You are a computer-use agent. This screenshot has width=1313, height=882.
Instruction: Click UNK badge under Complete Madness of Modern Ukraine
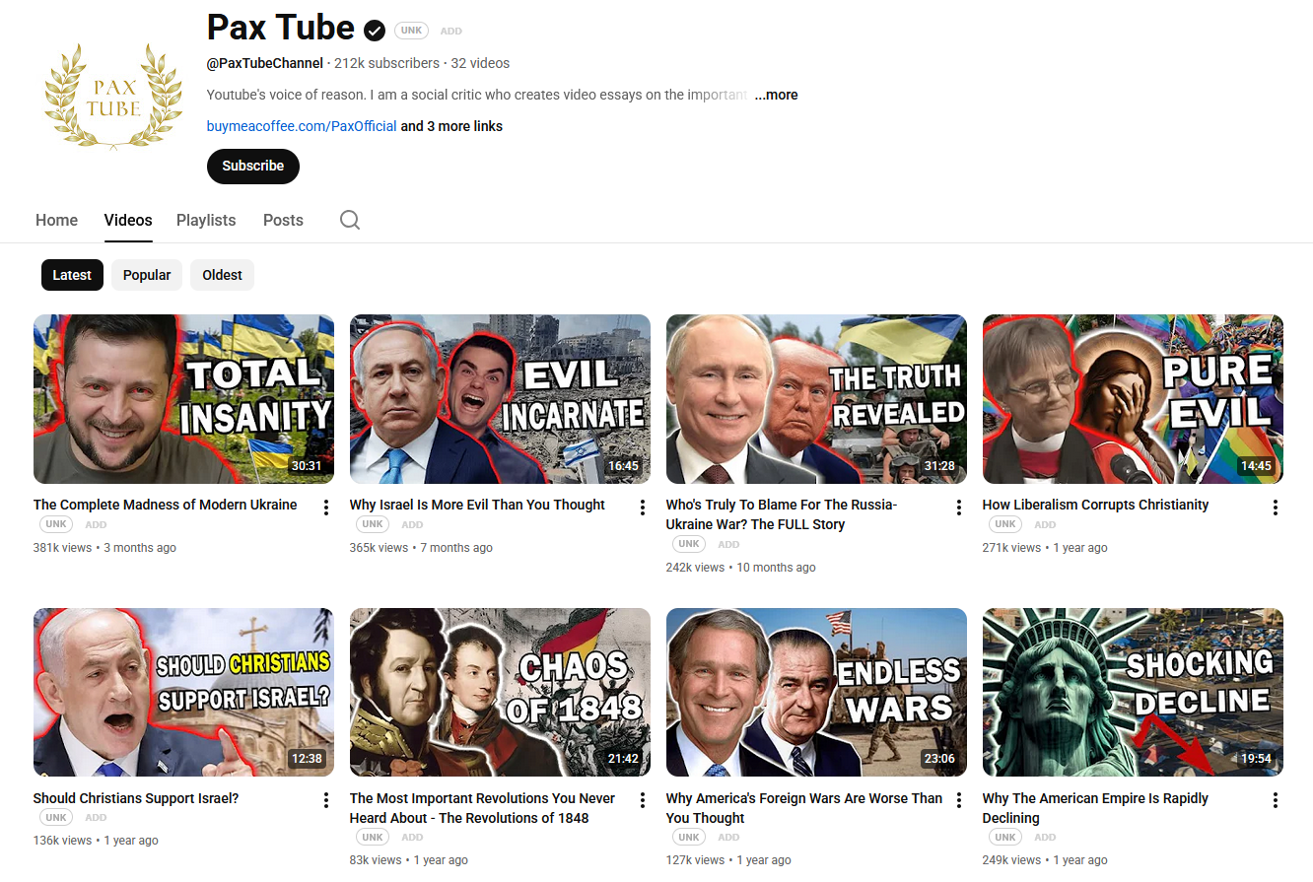(56, 524)
